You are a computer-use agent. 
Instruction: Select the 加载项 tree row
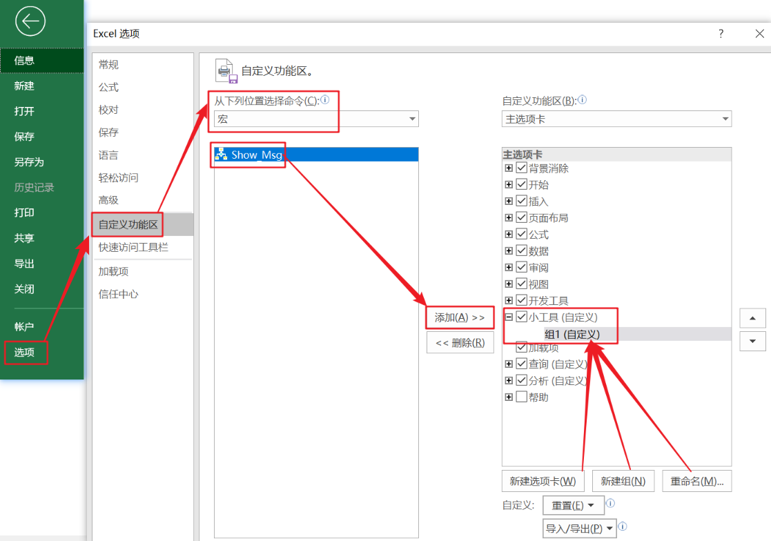click(543, 347)
